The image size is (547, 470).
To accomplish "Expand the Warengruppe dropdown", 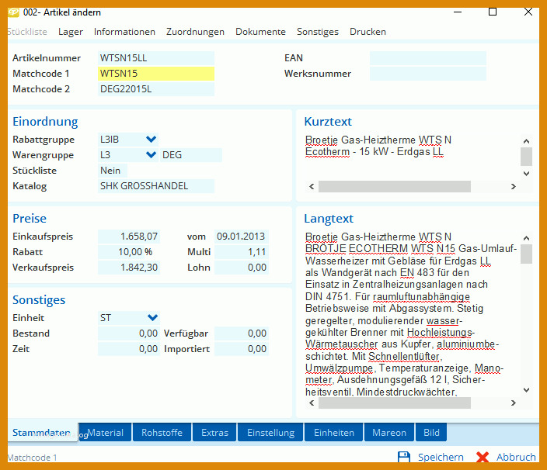I will pyautogui.click(x=151, y=155).
